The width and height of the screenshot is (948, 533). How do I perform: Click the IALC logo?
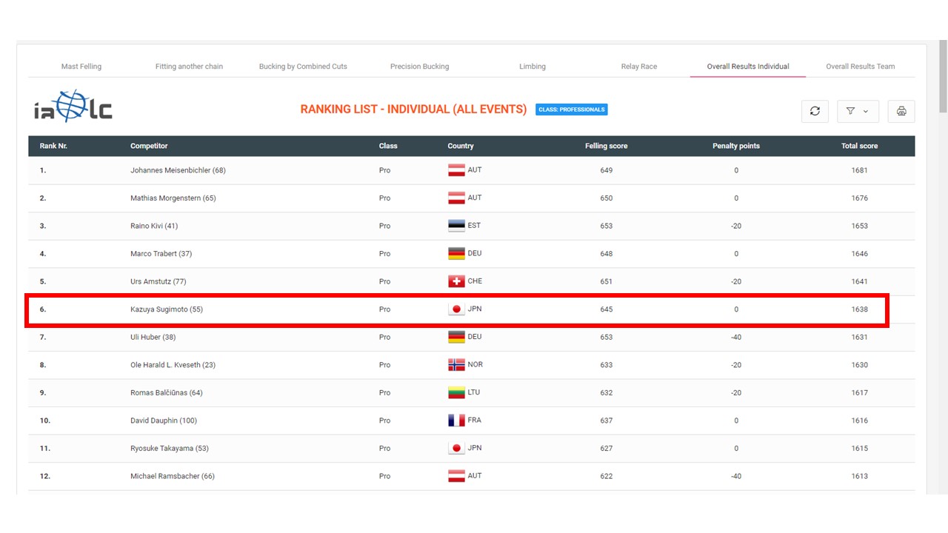pos(73,107)
